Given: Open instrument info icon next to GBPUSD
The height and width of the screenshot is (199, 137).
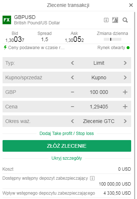Looking at the screenshot, I should (x=106, y=20).
